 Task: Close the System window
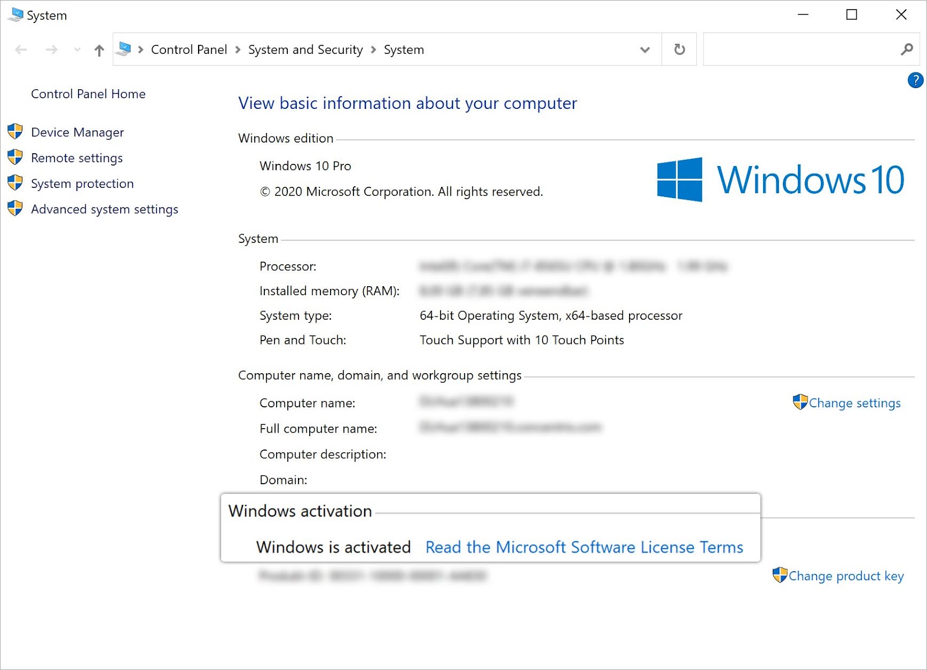point(901,15)
